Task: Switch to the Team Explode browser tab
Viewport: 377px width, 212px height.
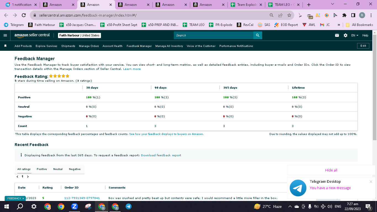Action: [246, 5]
